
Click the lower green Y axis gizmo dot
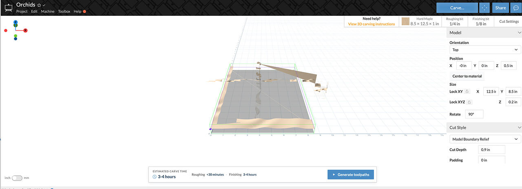(x=15, y=36)
